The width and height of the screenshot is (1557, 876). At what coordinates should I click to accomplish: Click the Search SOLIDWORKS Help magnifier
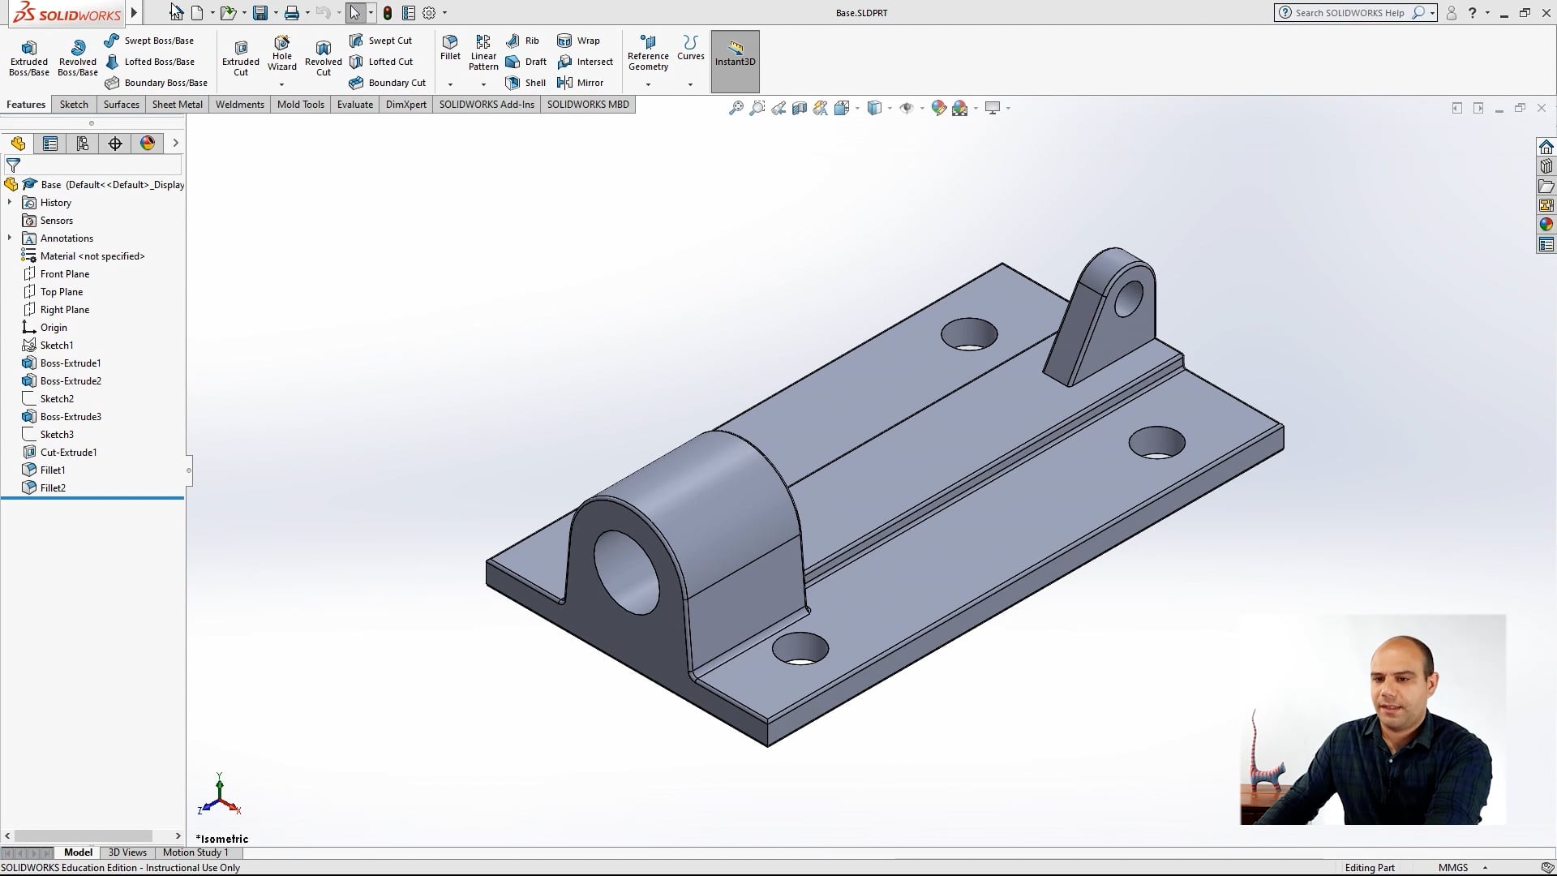pyautogui.click(x=1418, y=13)
